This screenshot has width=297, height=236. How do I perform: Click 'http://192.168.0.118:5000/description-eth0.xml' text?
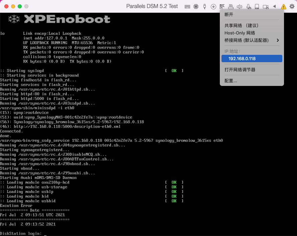[x=67, y=127]
